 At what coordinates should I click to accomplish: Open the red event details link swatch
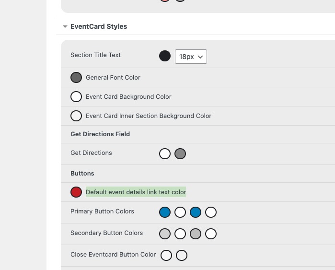pos(76,192)
